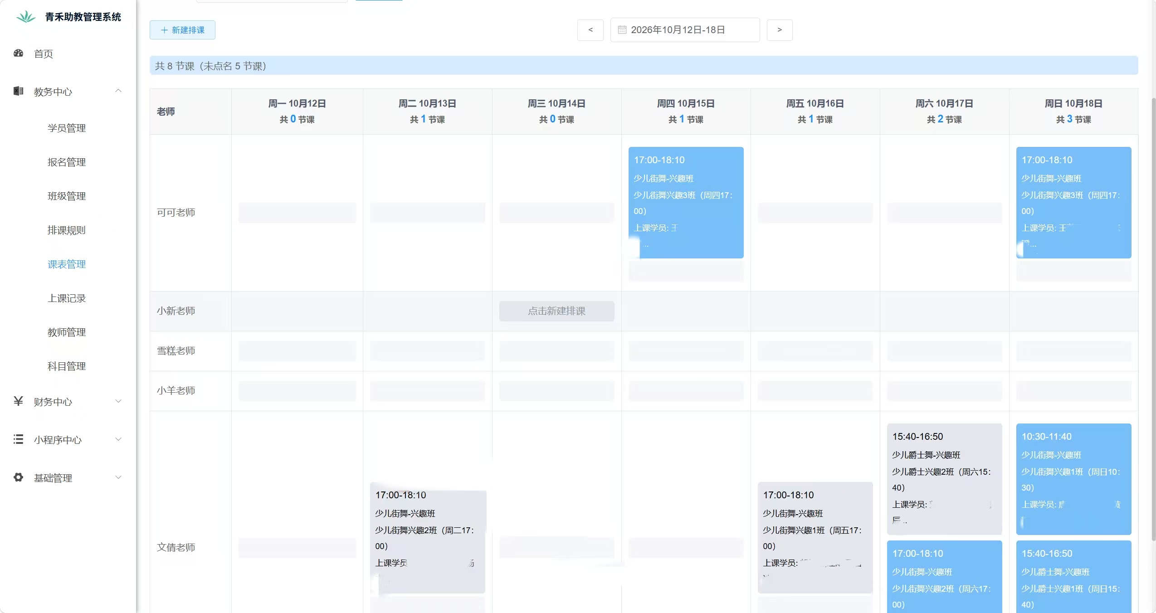Open the 排课规则 menu item
The height and width of the screenshot is (613, 1156).
(67, 230)
